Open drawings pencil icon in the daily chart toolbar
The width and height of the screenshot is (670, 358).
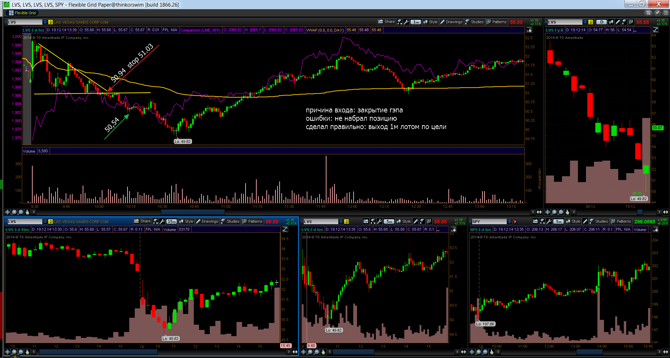(618, 22)
